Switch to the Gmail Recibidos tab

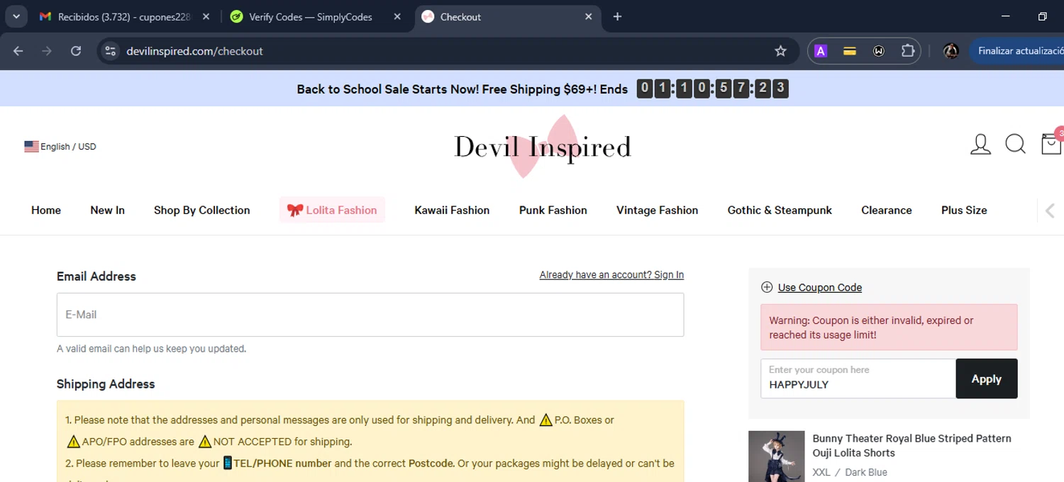point(124,17)
